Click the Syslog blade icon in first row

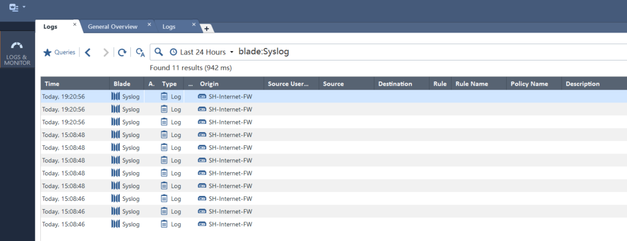point(115,96)
